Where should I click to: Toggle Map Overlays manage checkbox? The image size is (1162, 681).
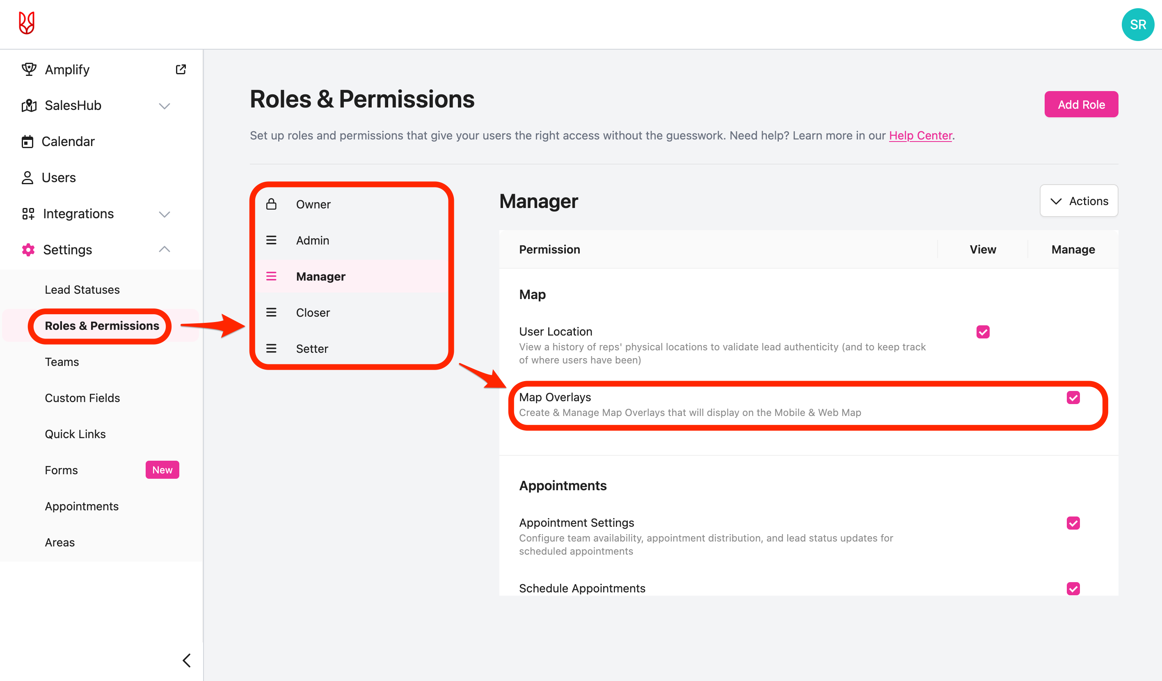tap(1073, 398)
